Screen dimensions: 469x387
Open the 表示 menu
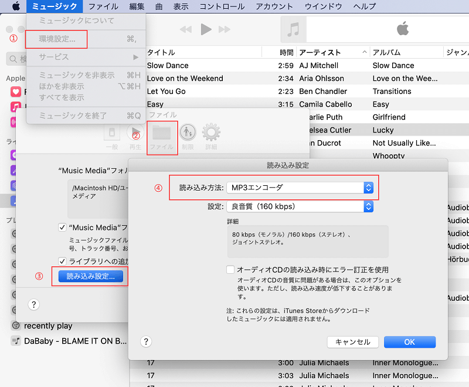click(181, 6)
